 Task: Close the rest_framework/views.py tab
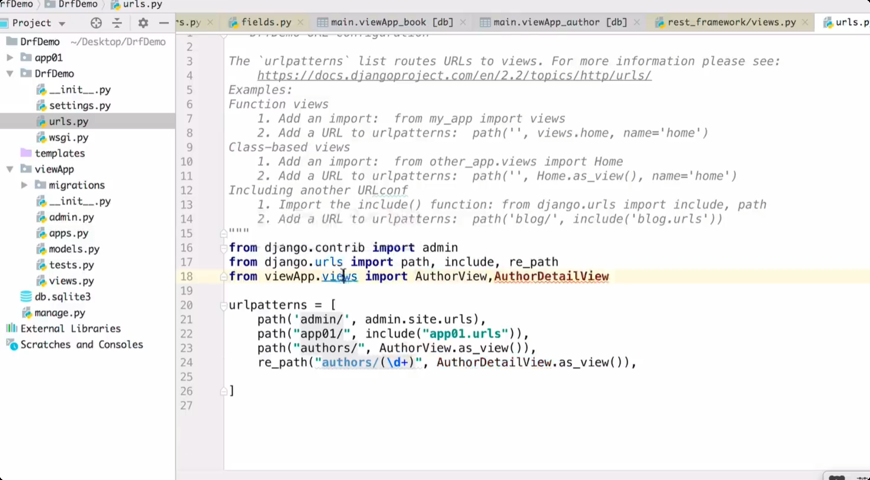805,22
